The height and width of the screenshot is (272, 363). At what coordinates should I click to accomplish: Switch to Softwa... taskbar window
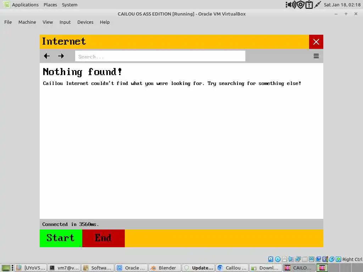coord(98,268)
